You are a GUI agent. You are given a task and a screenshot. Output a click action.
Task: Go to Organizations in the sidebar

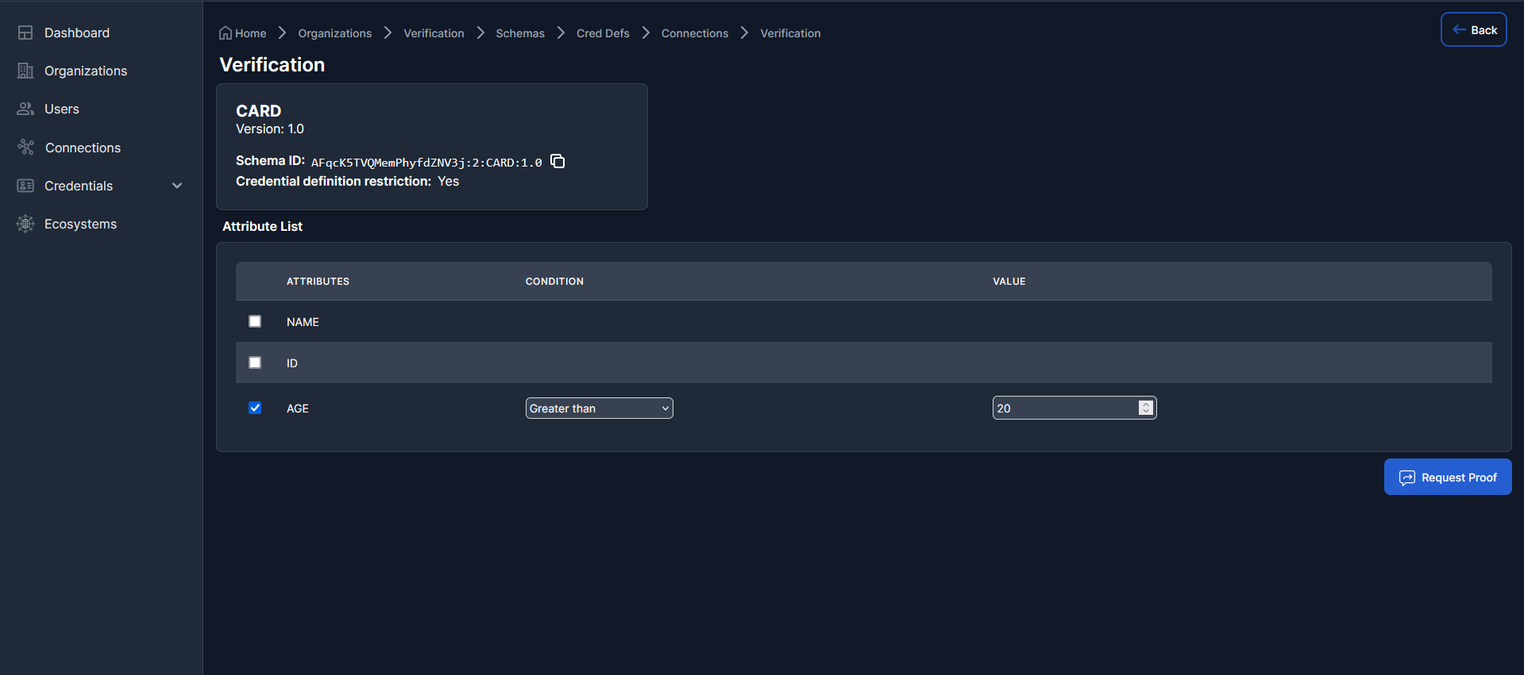pos(86,71)
